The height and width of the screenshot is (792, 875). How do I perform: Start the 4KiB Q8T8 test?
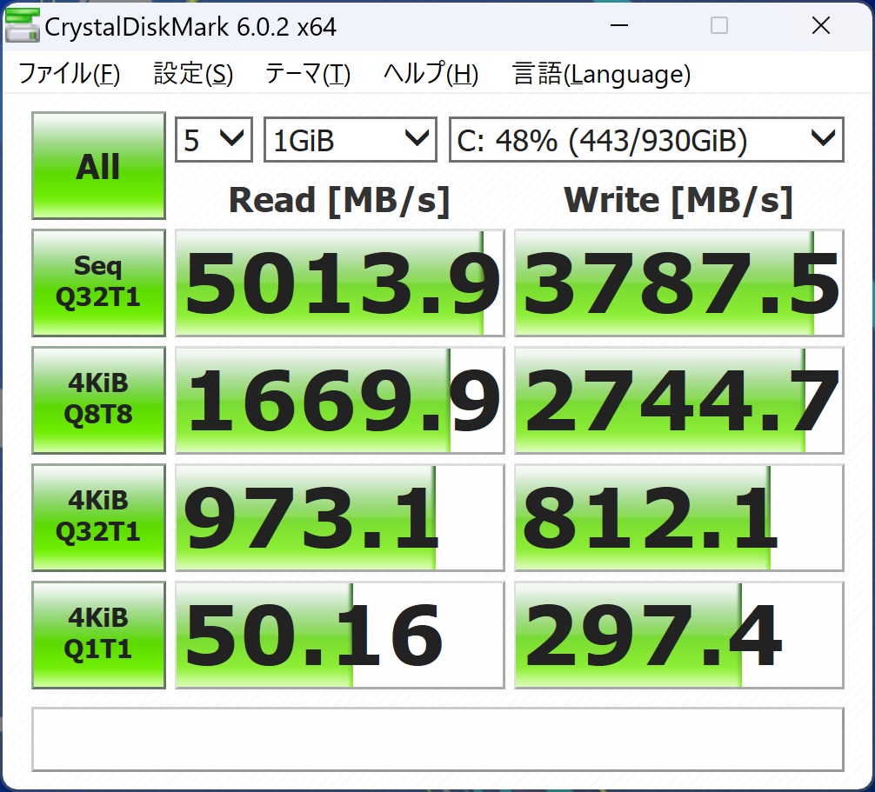[99, 400]
